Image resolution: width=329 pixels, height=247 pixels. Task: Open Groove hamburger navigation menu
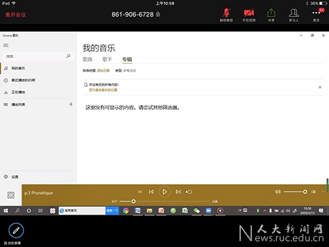6,45
